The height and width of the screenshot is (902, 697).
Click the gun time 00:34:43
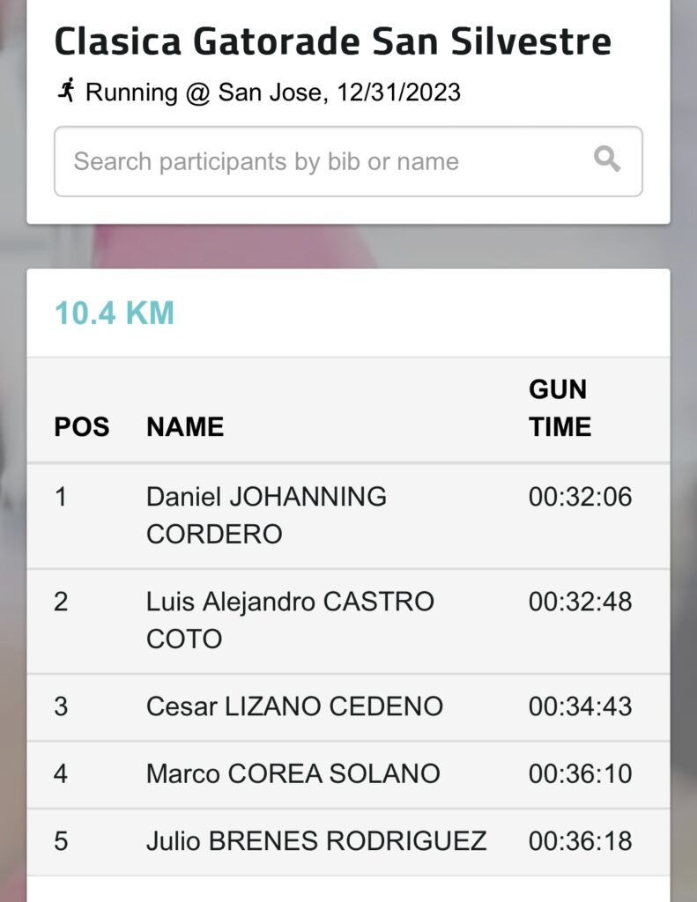tap(580, 706)
